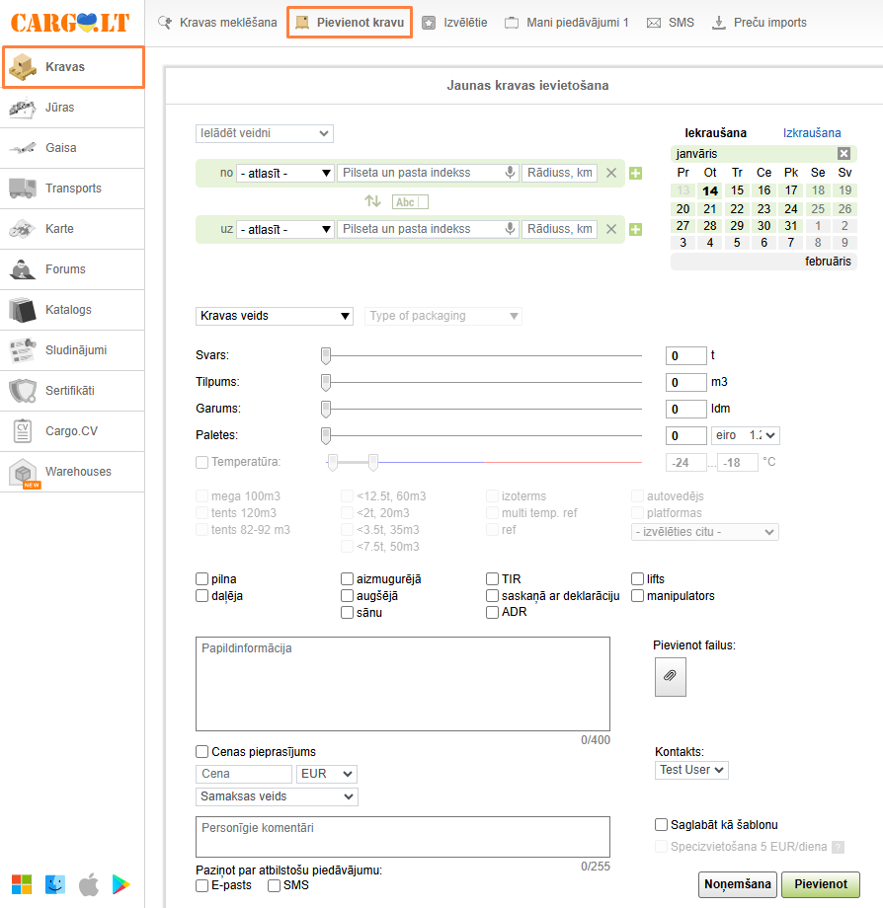Clear the destination row X icon
The height and width of the screenshot is (908, 883).
click(611, 230)
